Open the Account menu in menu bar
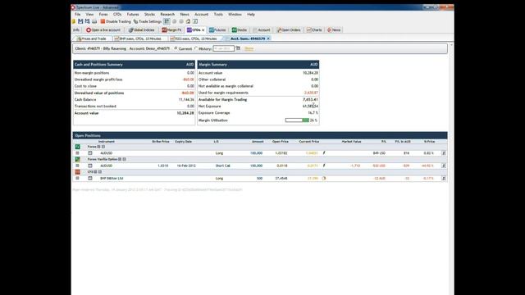The height and width of the screenshot is (295, 525). point(201,15)
